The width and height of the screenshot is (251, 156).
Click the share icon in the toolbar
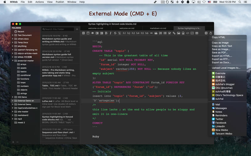211,33
